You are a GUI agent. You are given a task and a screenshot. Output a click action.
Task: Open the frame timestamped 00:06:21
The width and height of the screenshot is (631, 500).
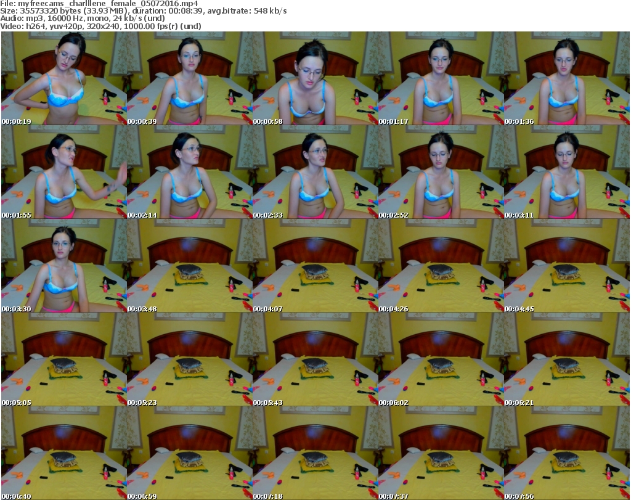tap(567, 359)
